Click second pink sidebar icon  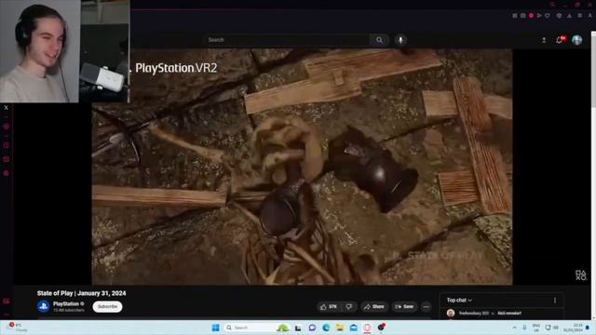point(7,145)
